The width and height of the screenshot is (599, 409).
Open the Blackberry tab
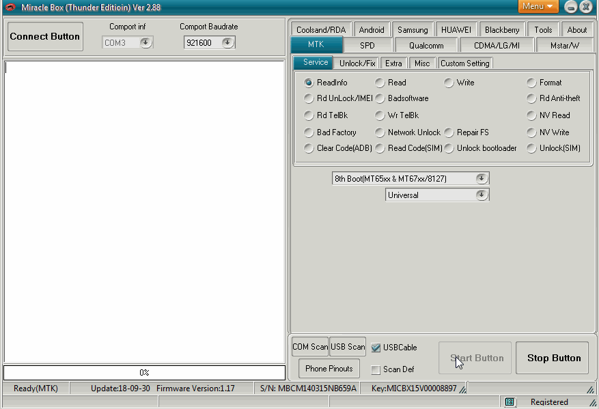click(x=502, y=30)
